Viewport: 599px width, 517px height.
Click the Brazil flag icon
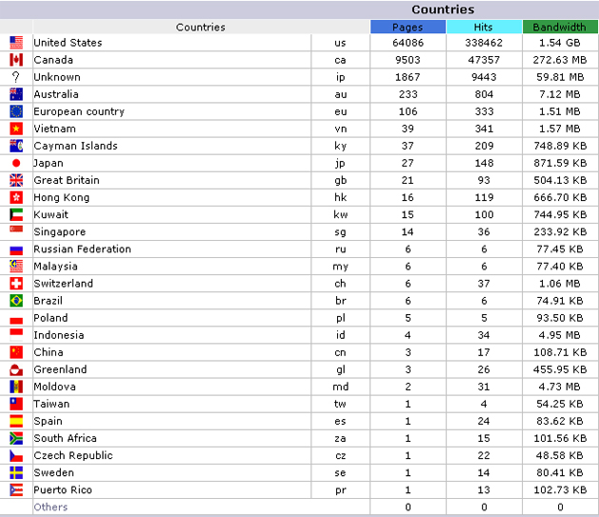[16, 301]
